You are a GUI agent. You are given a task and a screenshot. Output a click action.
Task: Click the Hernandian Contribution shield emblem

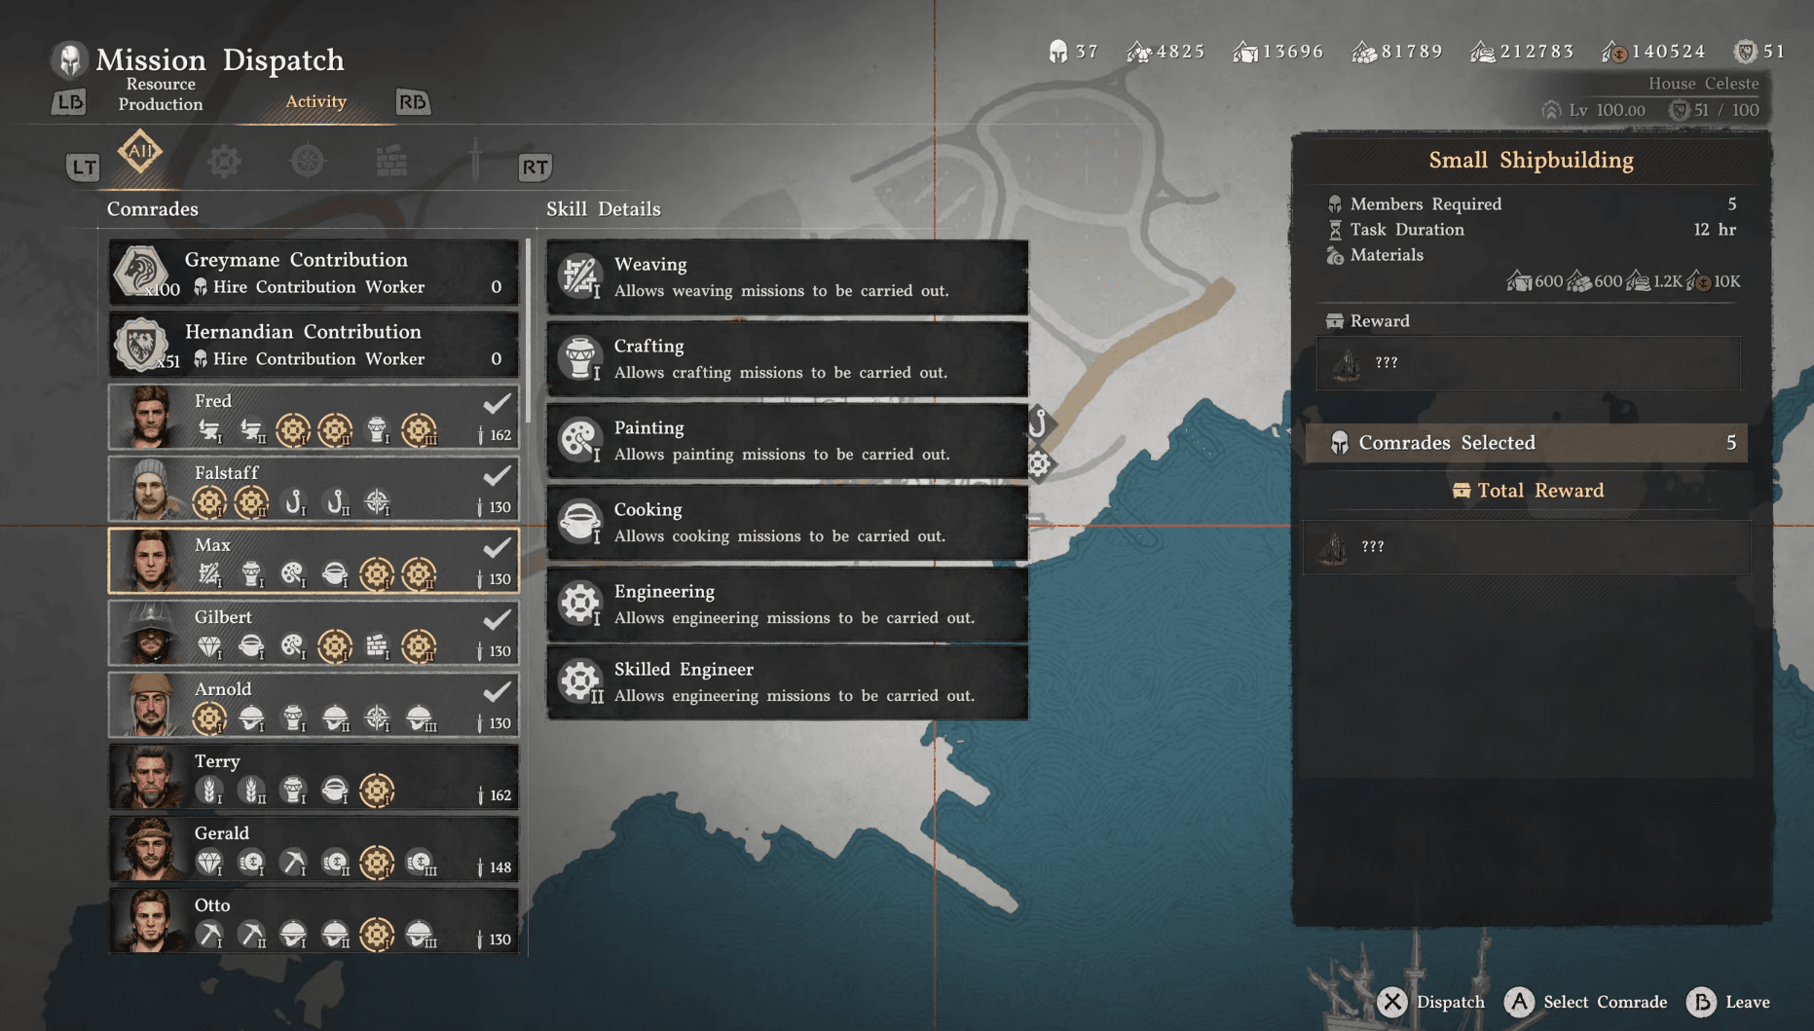(x=141, y=344)
